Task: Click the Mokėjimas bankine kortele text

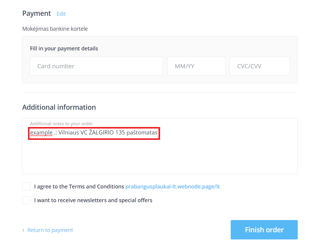Action: click(x=55, y=29)
